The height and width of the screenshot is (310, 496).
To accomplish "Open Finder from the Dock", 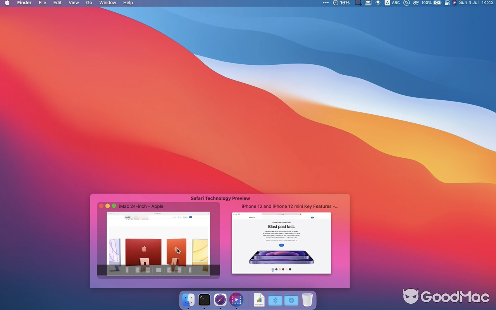I will point(188,300).
